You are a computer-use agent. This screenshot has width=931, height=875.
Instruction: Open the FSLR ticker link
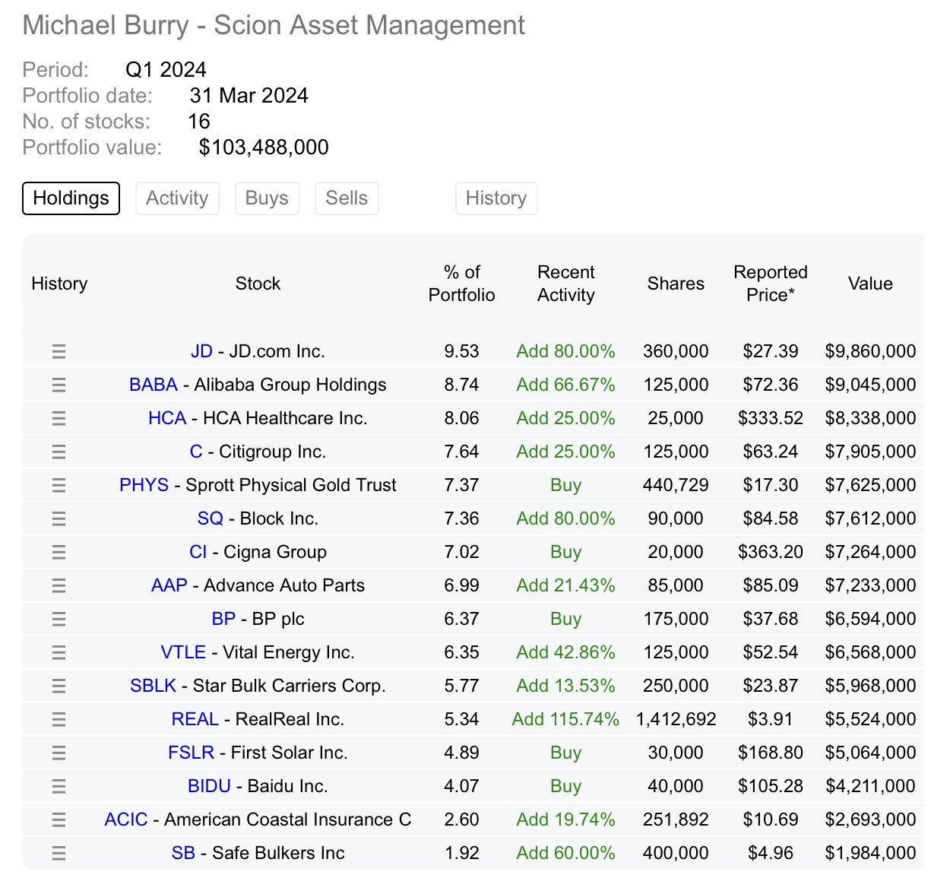tap(191, 753)
